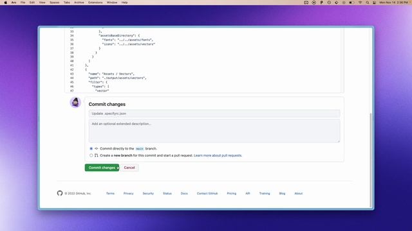
Task: Open the Docs footer link
Action: point(184,193)
